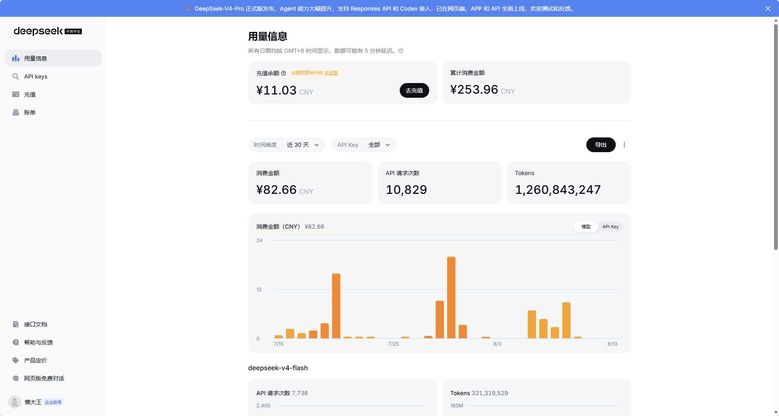Click the vertical scrollbar thumb
The image size is (779, 416).
point(776,137)
